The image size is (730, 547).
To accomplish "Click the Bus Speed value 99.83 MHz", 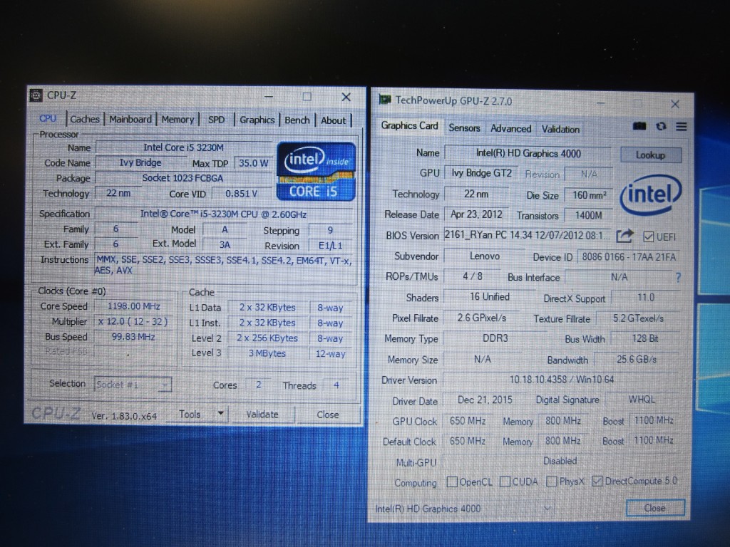I will coord(133,337).
